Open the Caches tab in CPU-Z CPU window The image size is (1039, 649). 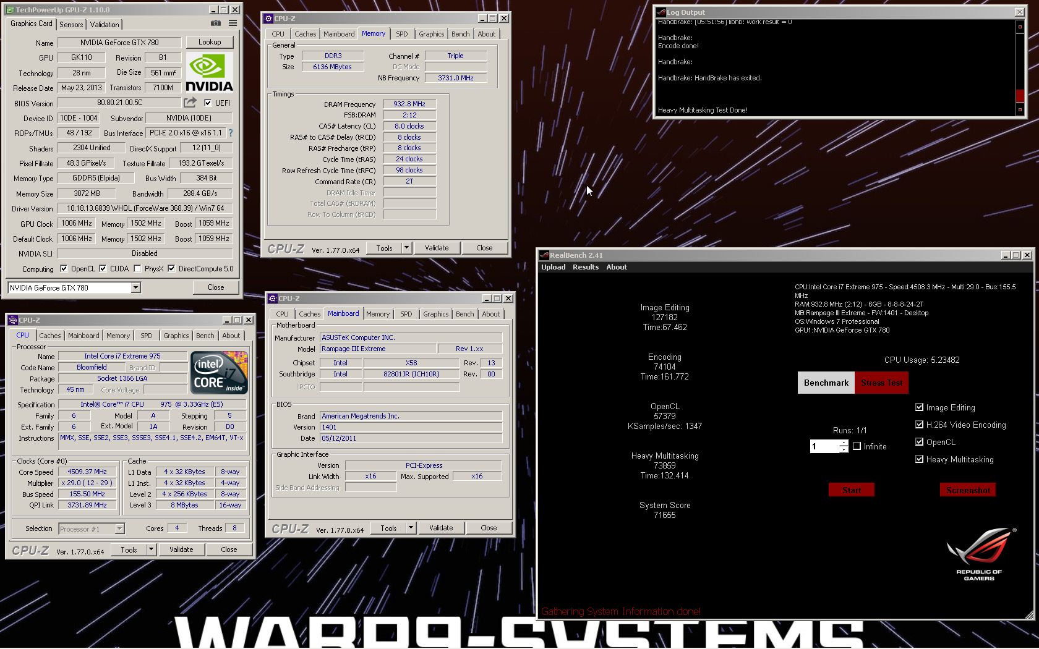point(50,336)
